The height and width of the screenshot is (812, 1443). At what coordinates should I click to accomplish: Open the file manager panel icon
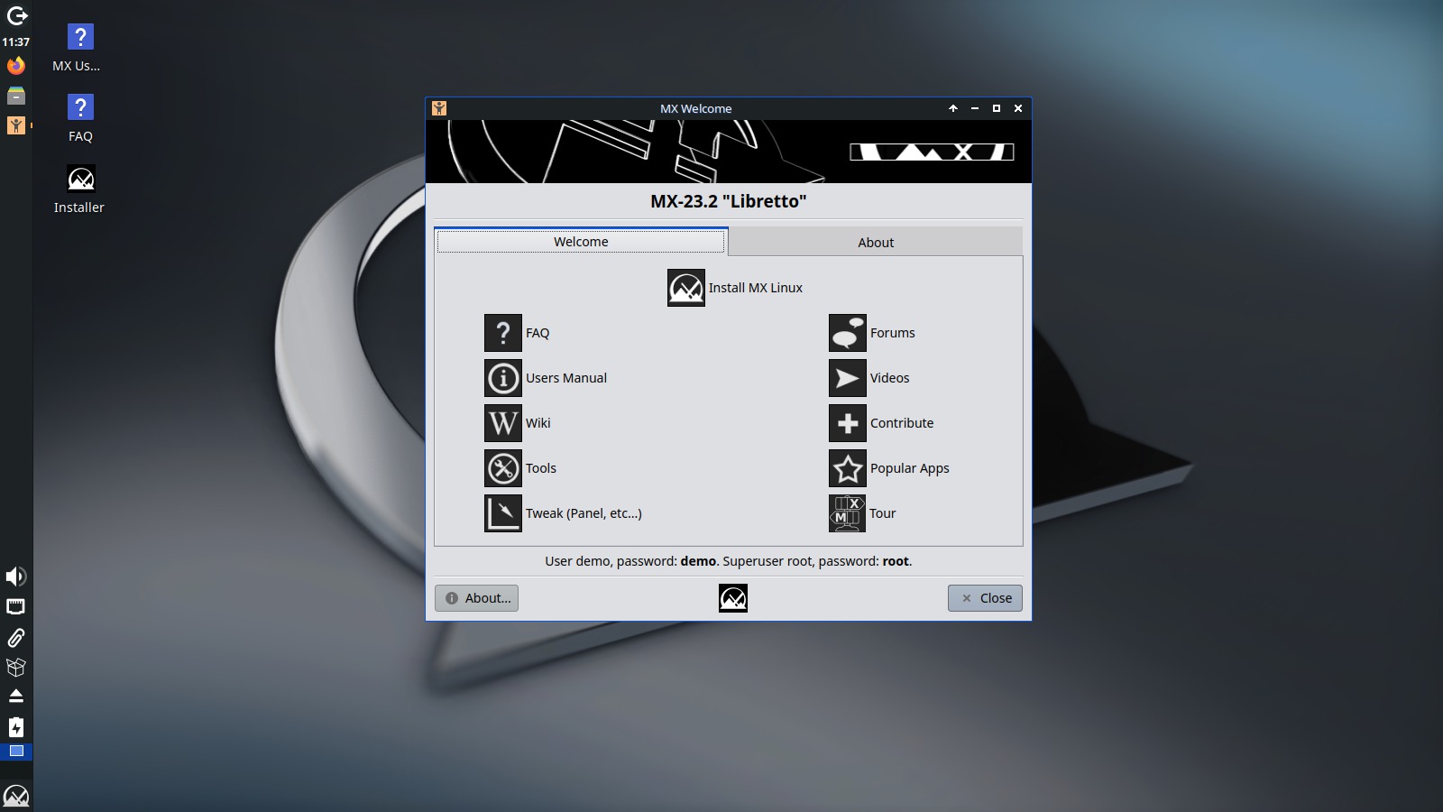pyautogui.click(x=16, y=96)
